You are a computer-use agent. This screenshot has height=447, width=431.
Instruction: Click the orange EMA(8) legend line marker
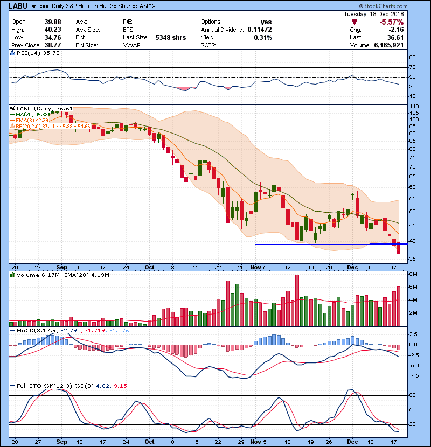point(12,120)
